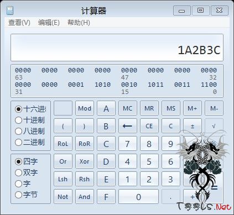The height and width of the screenshot is (215, 234).
Task: Click the CE clear entry button
Action: pos(149,126)
